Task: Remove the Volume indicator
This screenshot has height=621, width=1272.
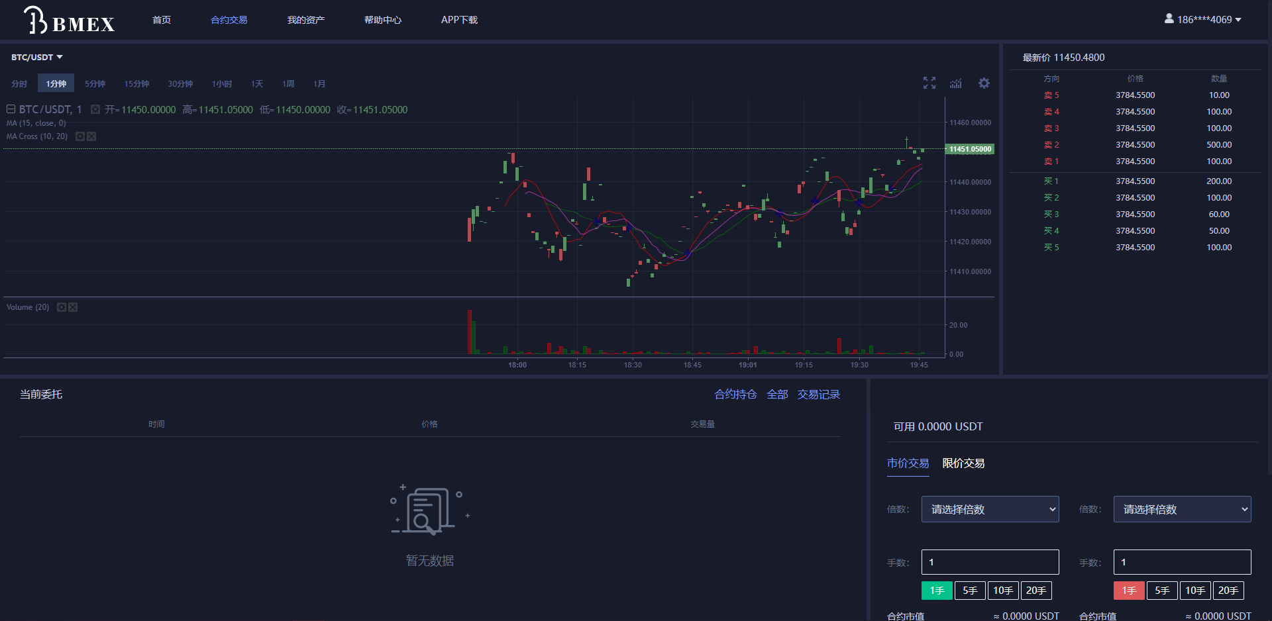Action: tap(73, 307)
